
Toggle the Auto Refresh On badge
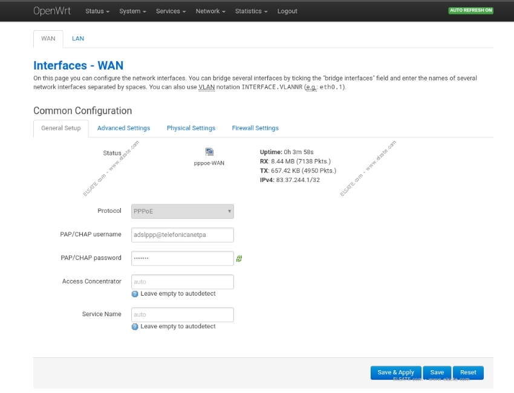[x=470, y=10]
